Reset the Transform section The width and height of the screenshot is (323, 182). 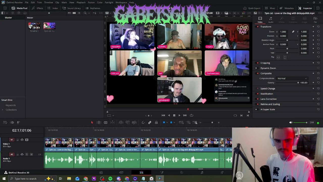tap(318, 27)
